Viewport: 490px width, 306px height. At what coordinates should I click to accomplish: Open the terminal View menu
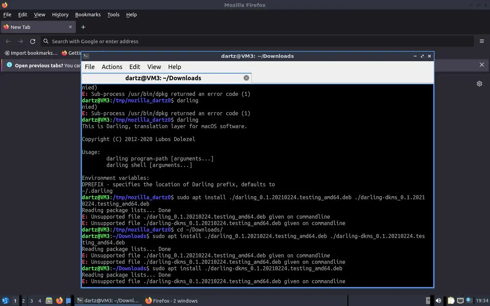[x=154, y=67]
